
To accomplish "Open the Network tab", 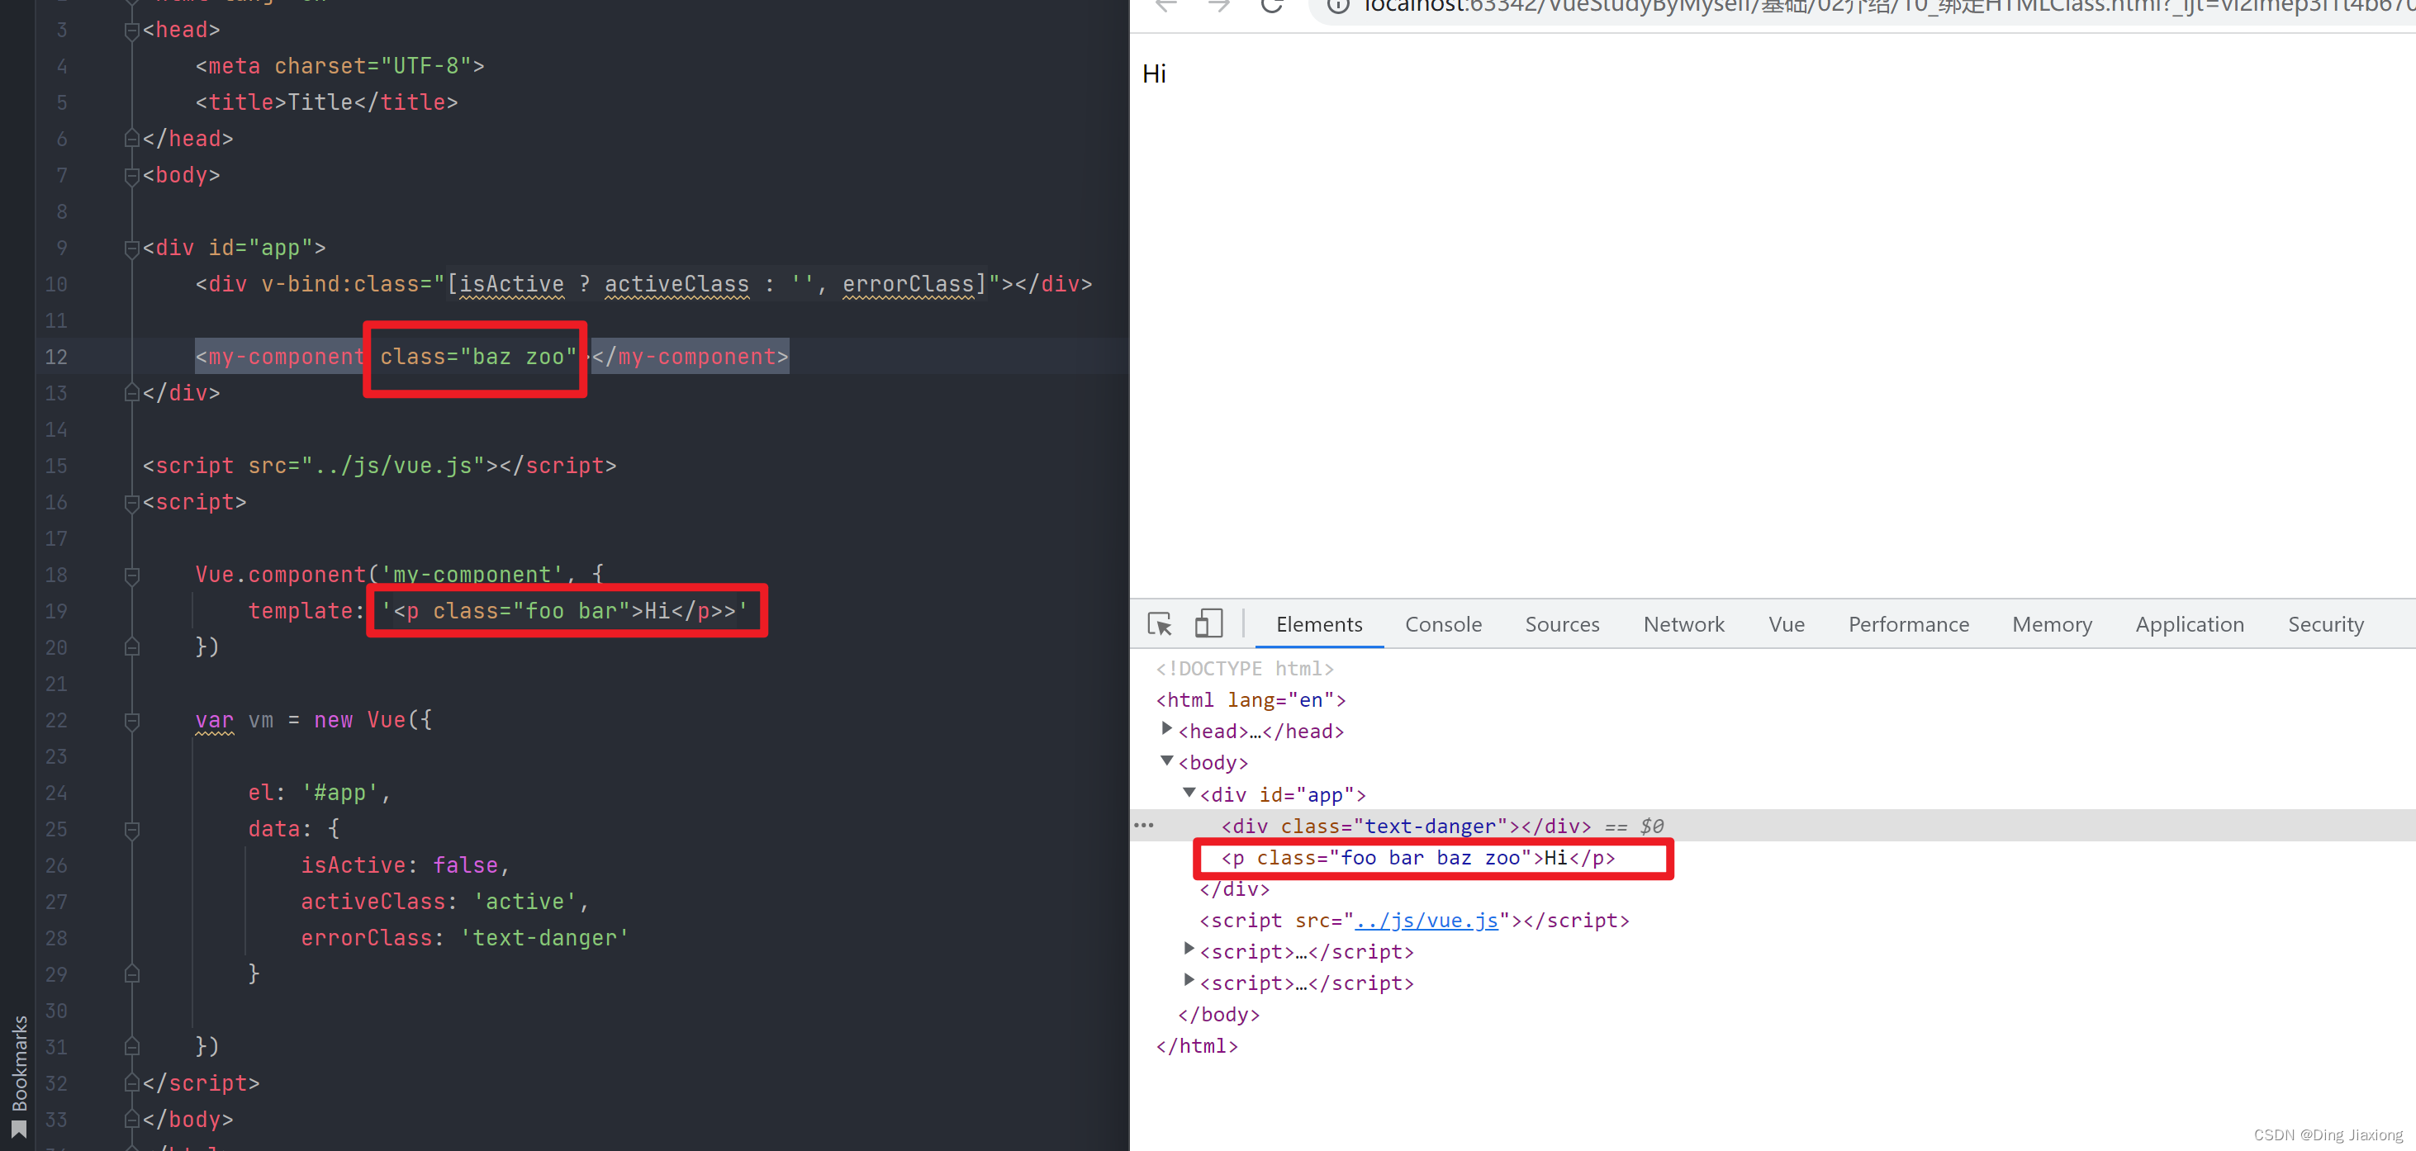I will click(x=1683, y=624).
